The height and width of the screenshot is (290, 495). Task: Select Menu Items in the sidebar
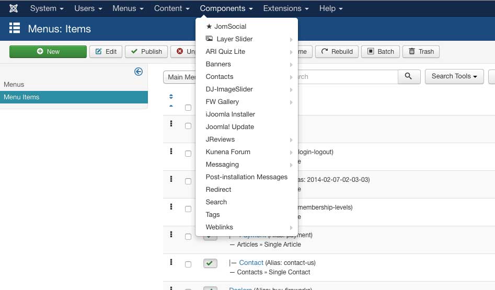point(21,97)
